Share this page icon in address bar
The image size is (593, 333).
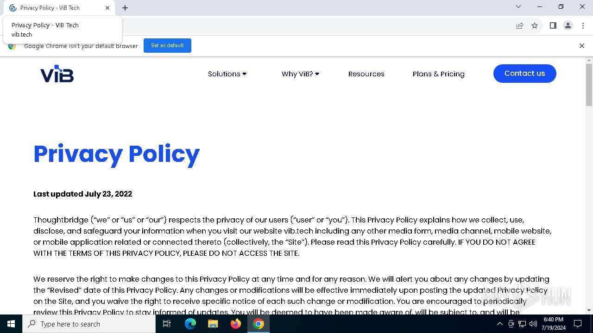point(520,25)
